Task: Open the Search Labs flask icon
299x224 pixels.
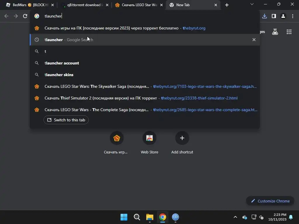Action: [275, 32]
